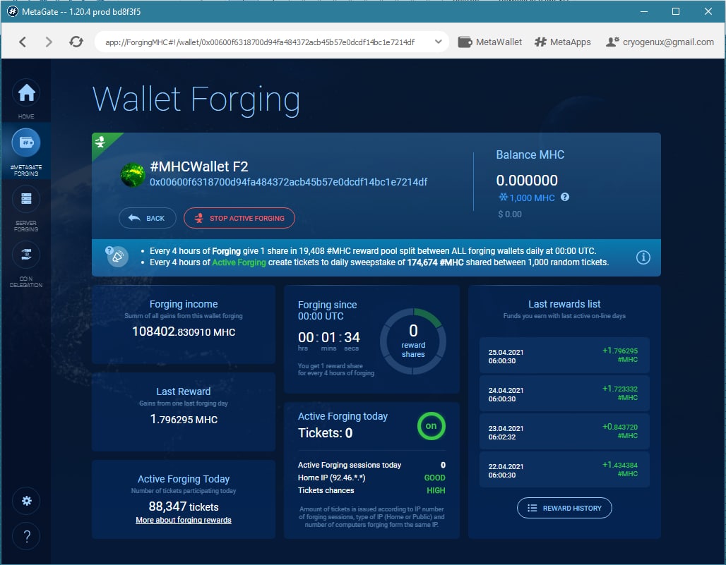Open the Home sidebar icon
Viewport: 726px width, 565px height.
pos(26,93)
